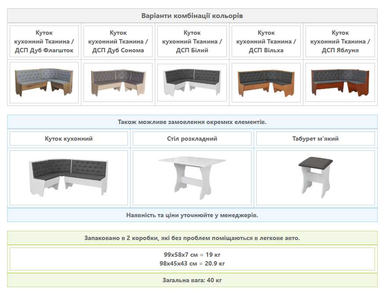Screen dimensions: 386x295
Task: Click the Дуб Флагшток kitchen corner image
Action: pyautogui.click(x=44, y=82)
